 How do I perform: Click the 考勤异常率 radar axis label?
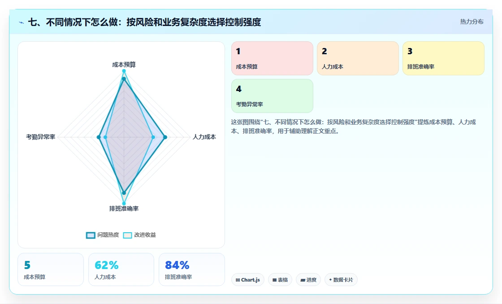(x=41, y=137)
